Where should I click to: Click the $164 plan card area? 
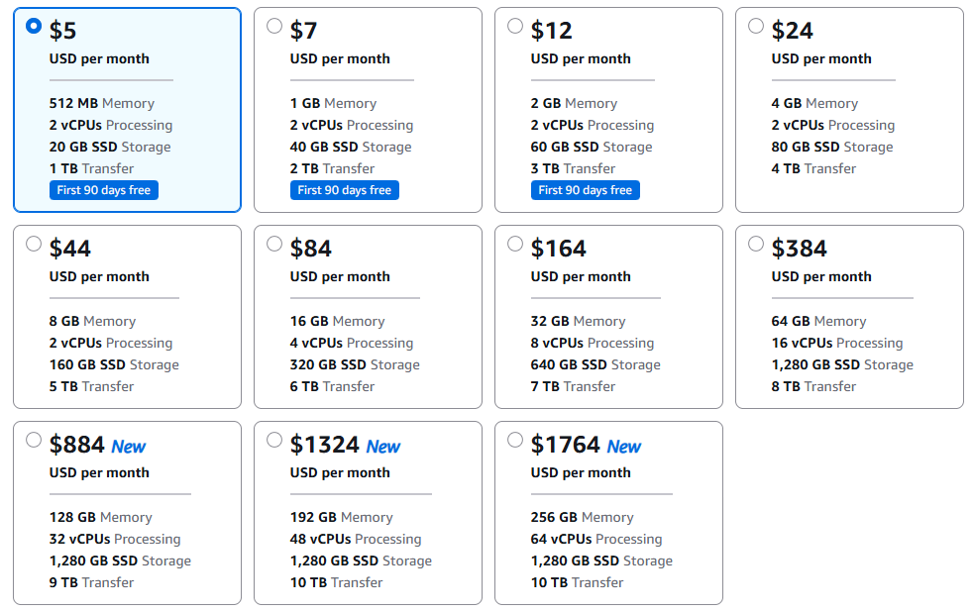click(x=608, y=317)
